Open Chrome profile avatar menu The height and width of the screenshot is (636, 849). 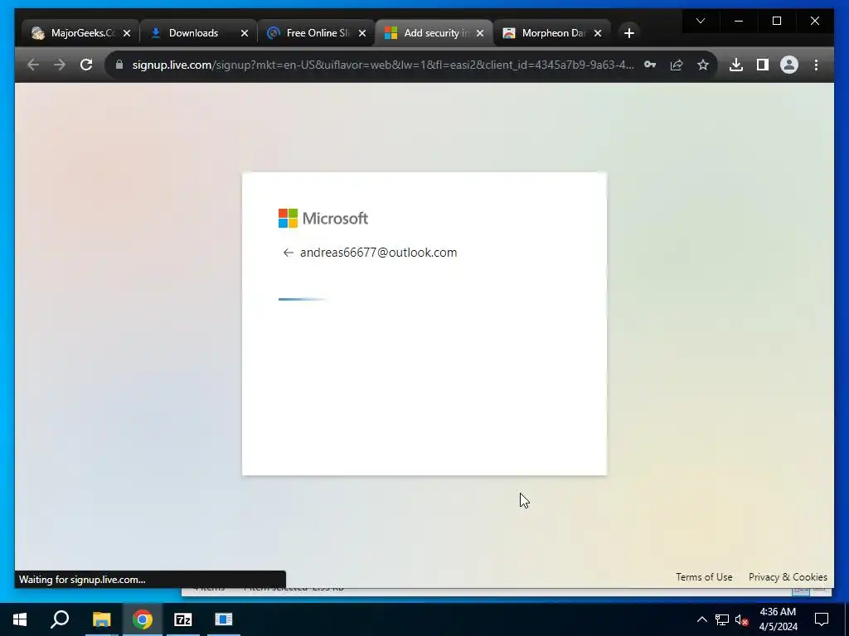click(789, 65)
